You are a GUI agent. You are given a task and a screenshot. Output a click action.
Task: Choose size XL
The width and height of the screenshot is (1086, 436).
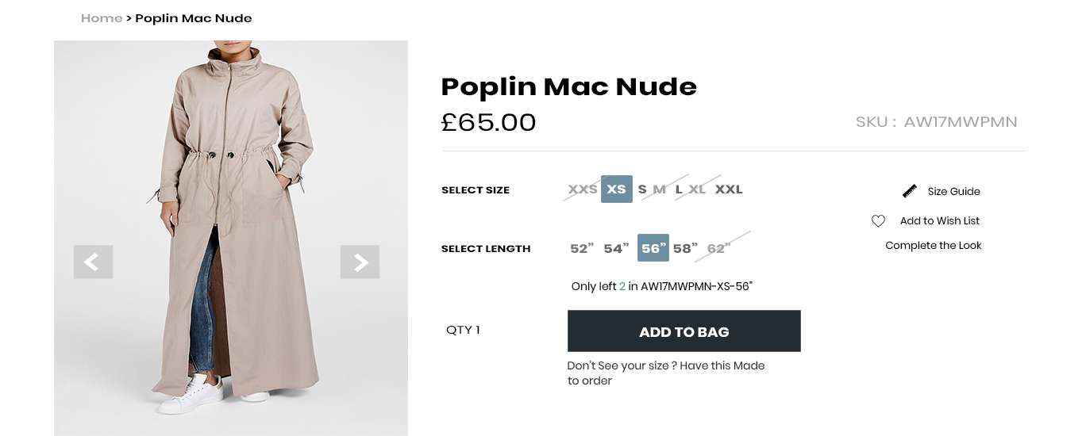pos(697,189)
